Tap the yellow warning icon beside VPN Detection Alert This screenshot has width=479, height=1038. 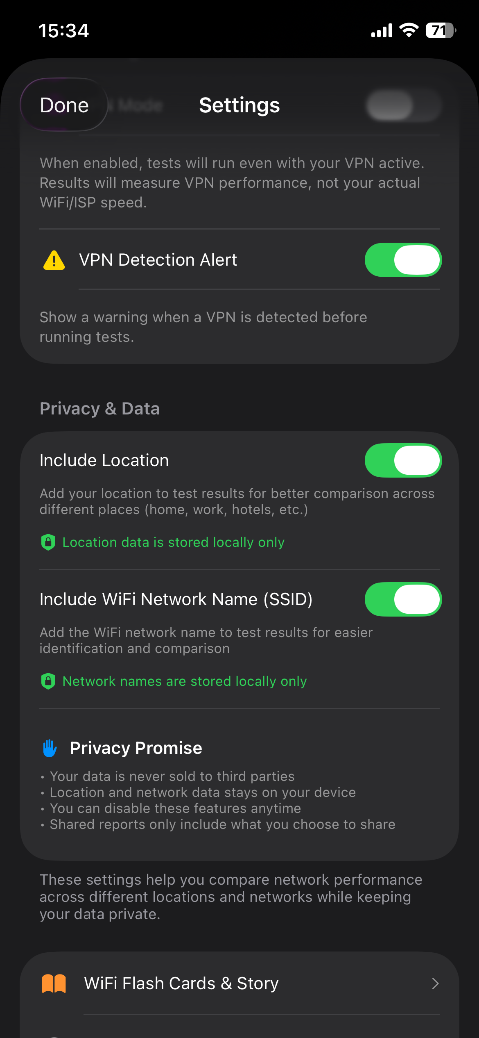point(54,259)
